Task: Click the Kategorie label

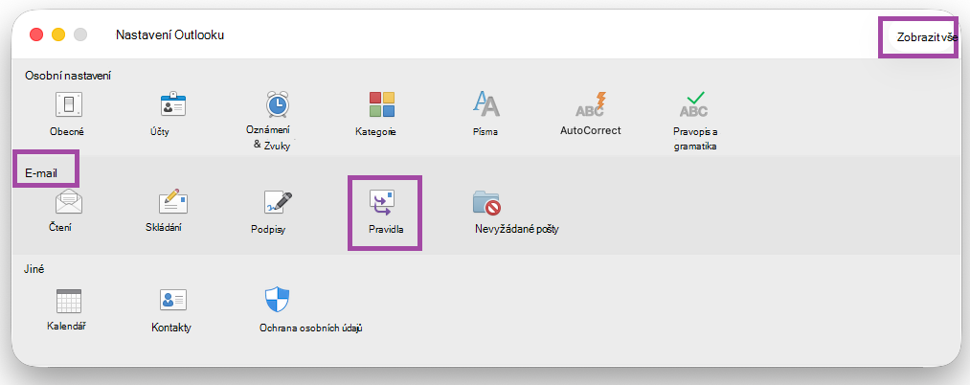Action: tap(375, 132)
